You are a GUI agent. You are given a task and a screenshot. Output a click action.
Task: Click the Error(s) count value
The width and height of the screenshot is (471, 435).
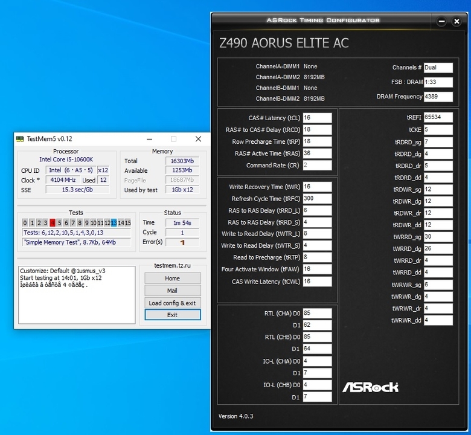pos(182,242)
